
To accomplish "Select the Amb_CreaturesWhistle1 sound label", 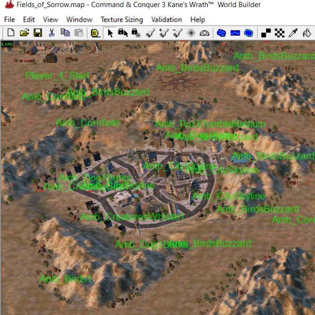I will click(x=132, y=217).
